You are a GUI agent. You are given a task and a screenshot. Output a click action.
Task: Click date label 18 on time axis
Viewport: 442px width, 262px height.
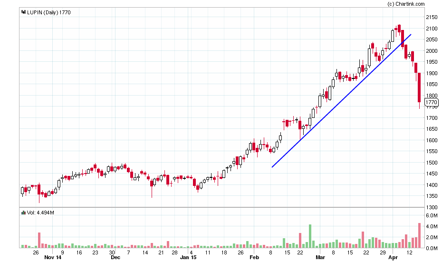[x=224, y=252]
